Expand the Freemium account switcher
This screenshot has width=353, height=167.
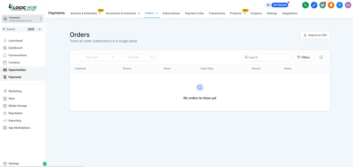(23, 19)
